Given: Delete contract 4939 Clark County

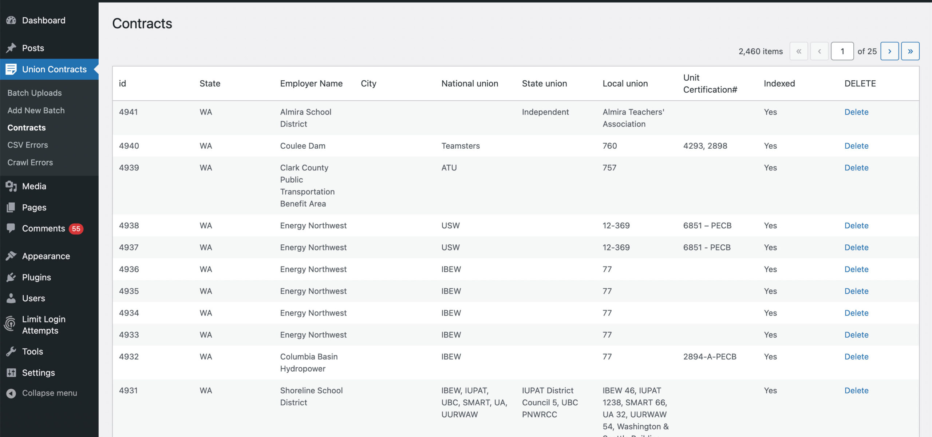Looking at the screenshot, I should pyautogui.click(x=856, y=168).
